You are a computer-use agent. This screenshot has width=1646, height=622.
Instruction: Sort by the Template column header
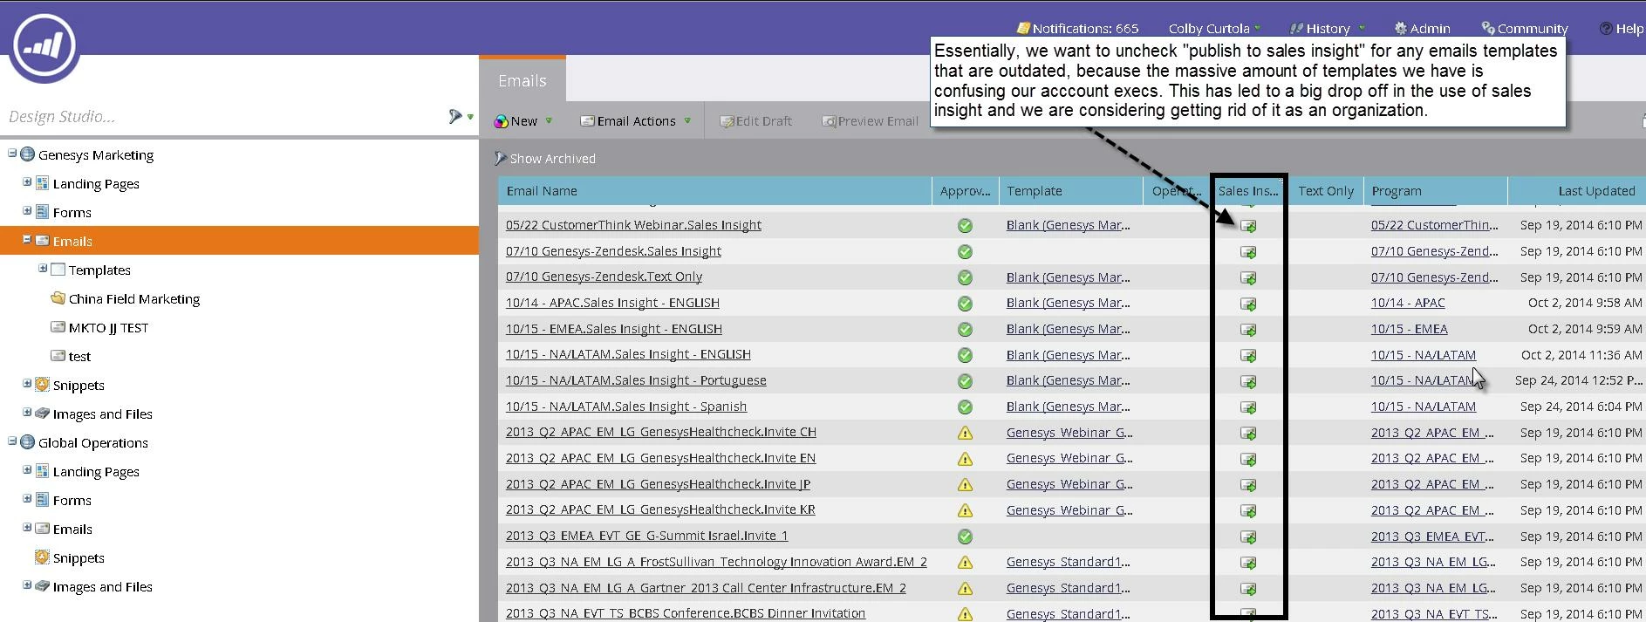1070,191
